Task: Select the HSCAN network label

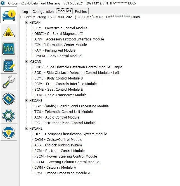Action: (35, 22)
